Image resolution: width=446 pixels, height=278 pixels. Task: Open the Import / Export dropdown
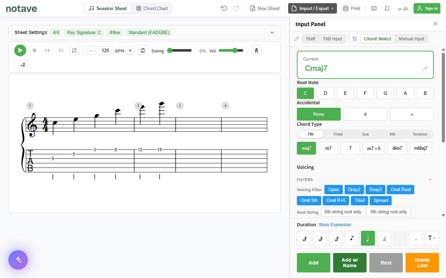point(313,8)
